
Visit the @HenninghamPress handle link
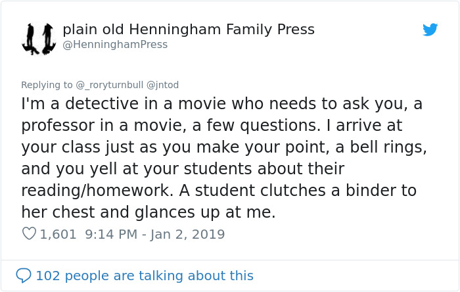115,45
